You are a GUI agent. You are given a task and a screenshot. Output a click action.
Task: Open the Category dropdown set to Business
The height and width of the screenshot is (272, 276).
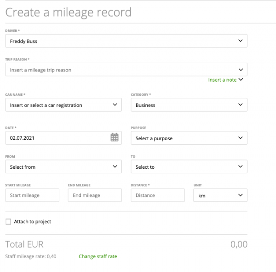pos(189,105)
